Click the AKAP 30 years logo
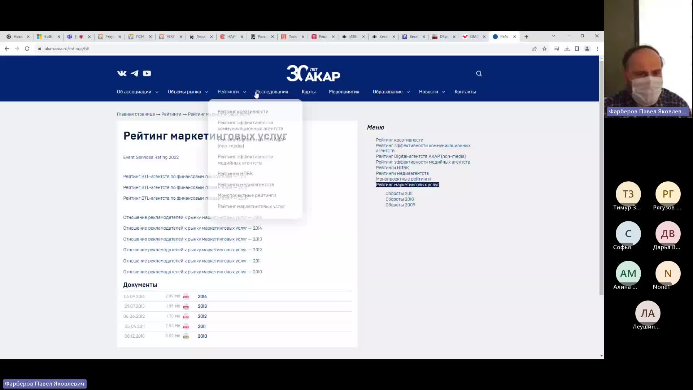The height and width of the screenshot is (390, 693). (313, 73)
